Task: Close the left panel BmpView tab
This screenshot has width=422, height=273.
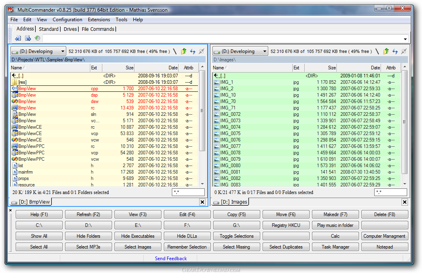Action: 202,202
